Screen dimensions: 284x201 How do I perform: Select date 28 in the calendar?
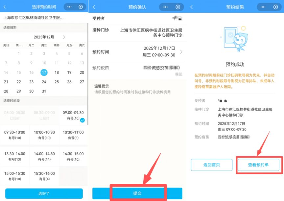pos(6,91)
